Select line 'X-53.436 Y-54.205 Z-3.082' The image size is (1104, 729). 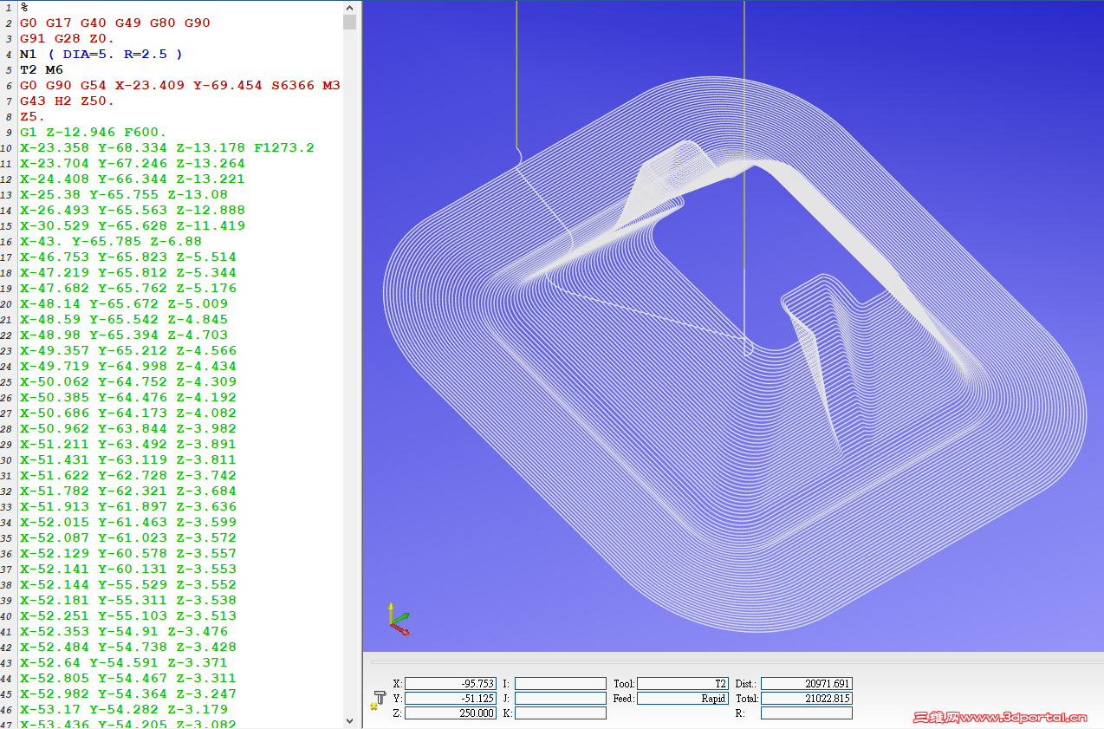click(127, 724)
